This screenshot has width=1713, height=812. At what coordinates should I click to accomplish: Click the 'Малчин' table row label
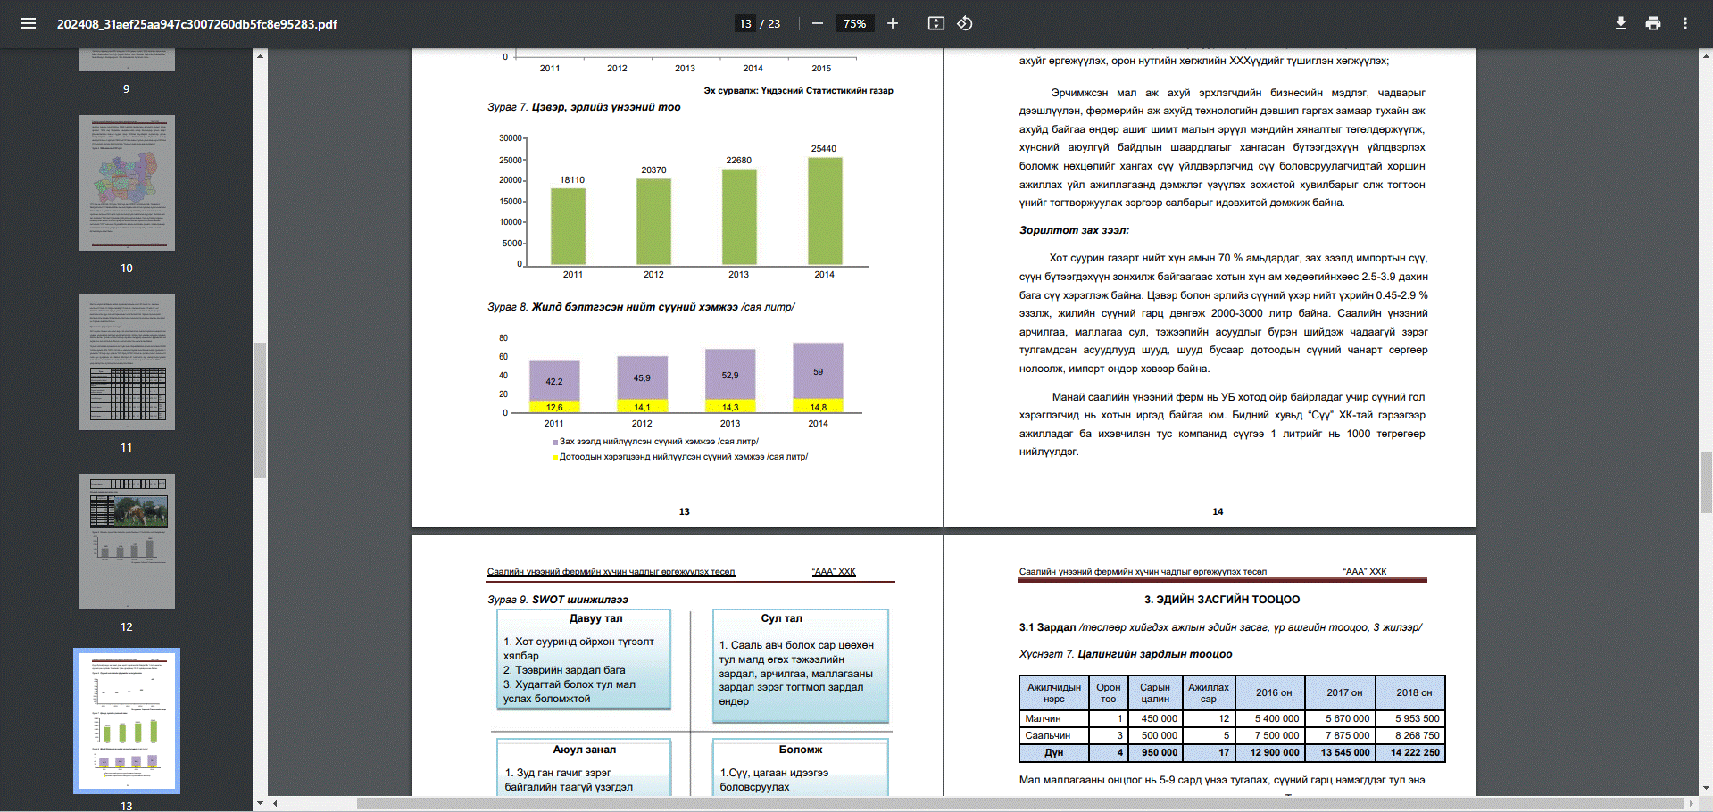pyautogui.click(x=1043, y=718)
